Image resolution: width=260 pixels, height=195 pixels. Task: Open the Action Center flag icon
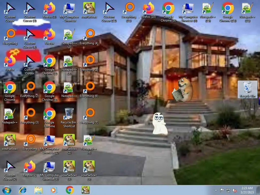coord(222,190)
